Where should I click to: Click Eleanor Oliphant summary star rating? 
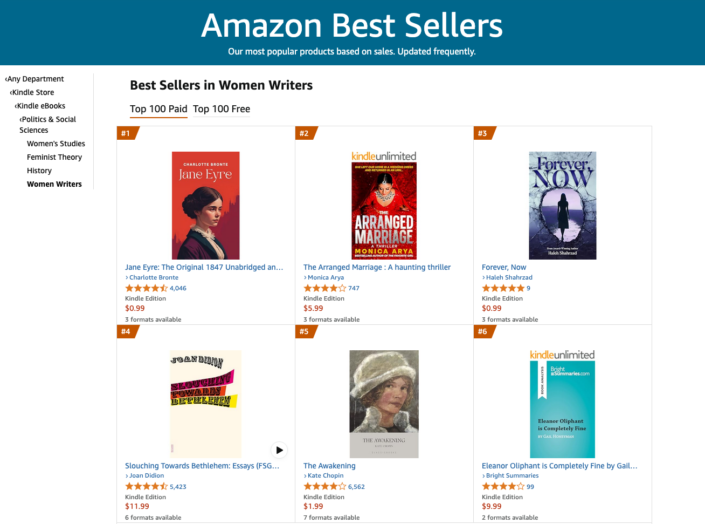tap(503, 487)
